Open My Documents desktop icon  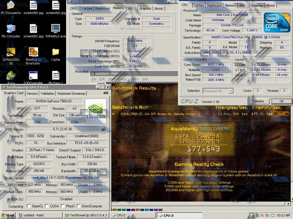coord(11,7)
